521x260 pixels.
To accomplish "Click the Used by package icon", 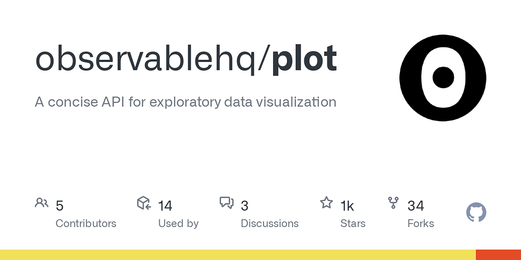I will click(144, 203).
